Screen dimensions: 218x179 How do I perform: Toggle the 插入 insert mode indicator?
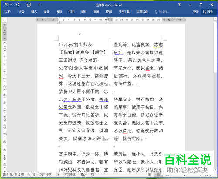click(84, 174)
